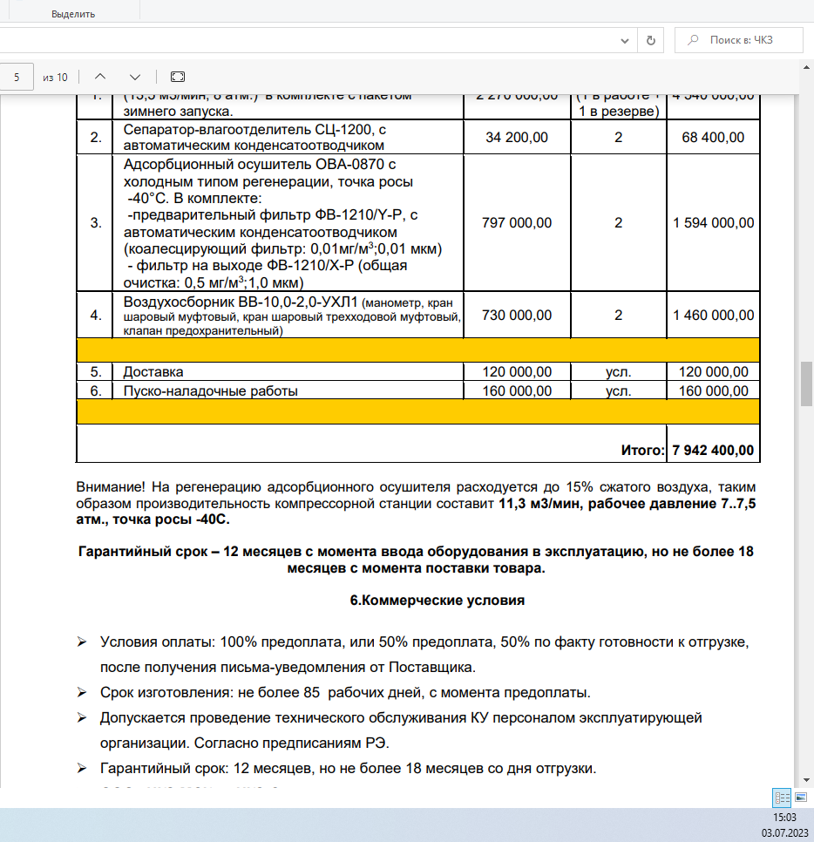This screenshot has height=842, width=814.
Task: Click row number '3.' cell
Action: (96, 223)
